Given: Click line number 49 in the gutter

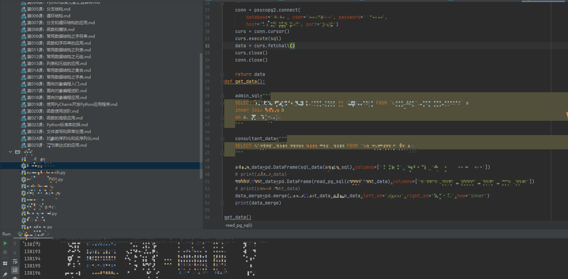Looking at the screenshot, I should (207, 167).
